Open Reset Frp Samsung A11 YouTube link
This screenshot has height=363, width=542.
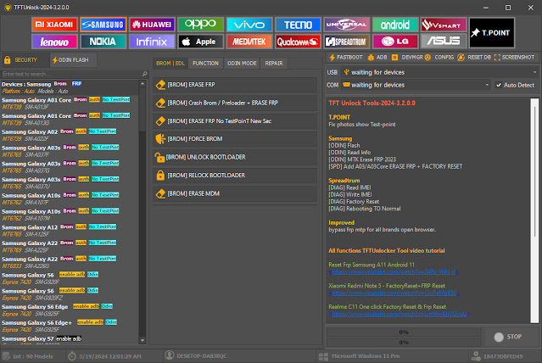click(x=394, y=272)
